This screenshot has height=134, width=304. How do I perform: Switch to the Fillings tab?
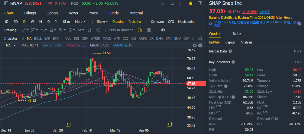[x=30, y=13]
